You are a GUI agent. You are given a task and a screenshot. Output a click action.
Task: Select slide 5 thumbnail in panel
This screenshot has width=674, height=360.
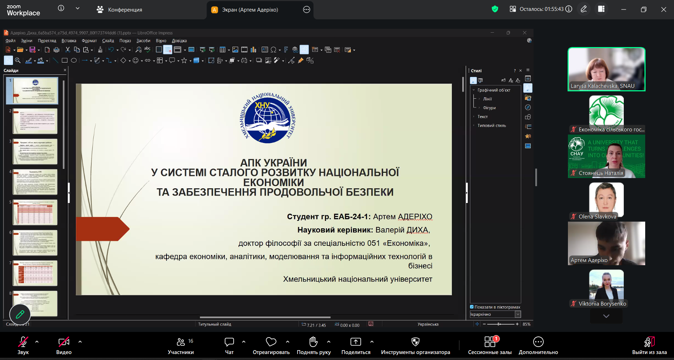click(35, 212)
